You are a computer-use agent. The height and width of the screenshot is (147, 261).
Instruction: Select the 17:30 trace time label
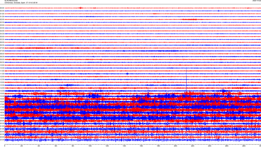tap(2, 107)
